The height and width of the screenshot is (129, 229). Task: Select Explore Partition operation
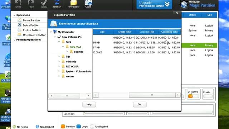coord(32,30)
